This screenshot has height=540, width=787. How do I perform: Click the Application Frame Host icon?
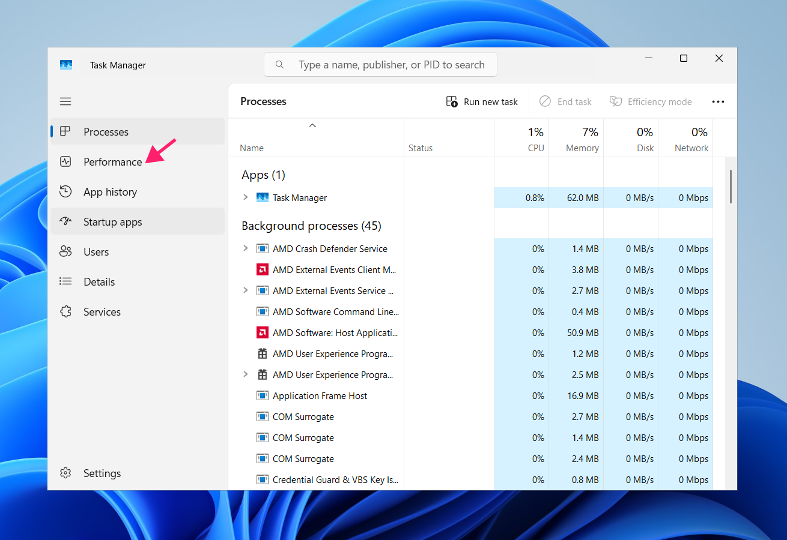(262, 395)
